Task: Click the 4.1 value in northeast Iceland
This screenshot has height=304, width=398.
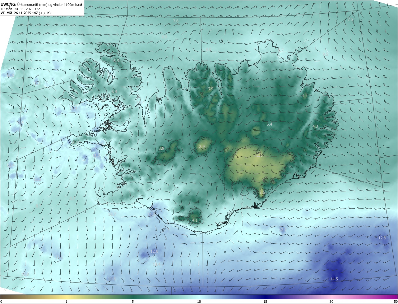Action: point(305,96)
